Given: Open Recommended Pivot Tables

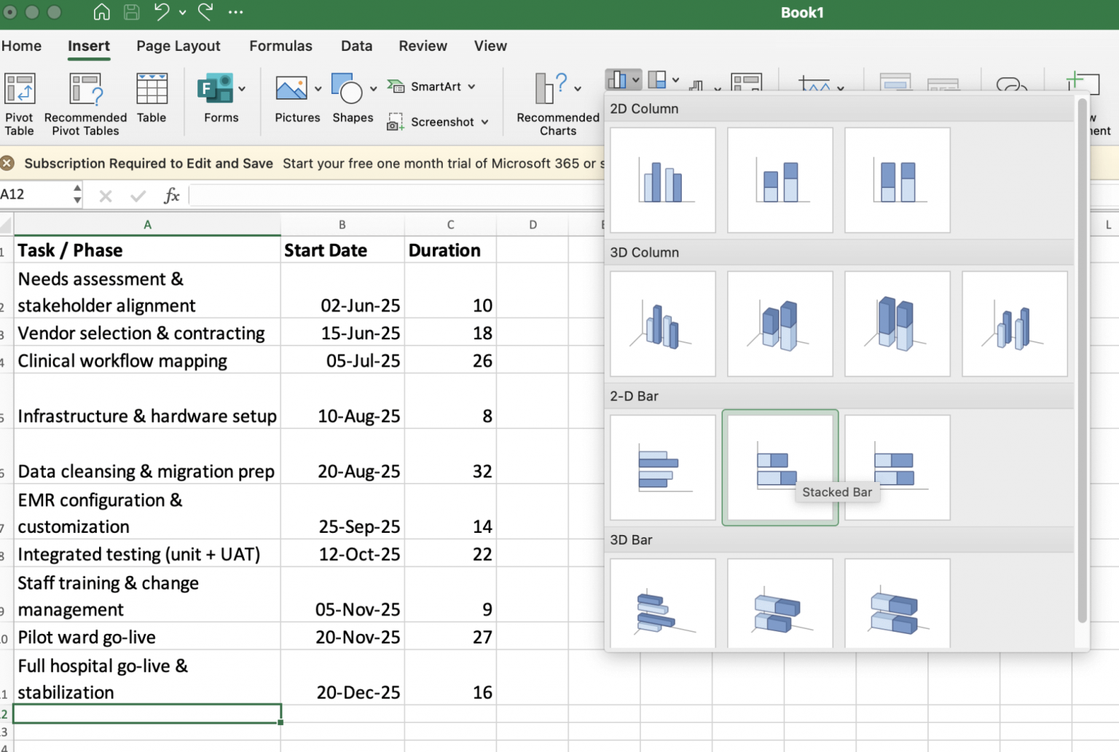Looking at the screenshot, I should click(x=85, y=102).
